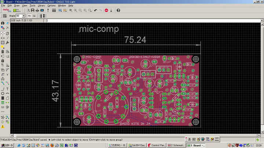Click the PCB Quote icon
Image resolution: width=264 pixels, height=148 pixels.
tap(16, 10)
